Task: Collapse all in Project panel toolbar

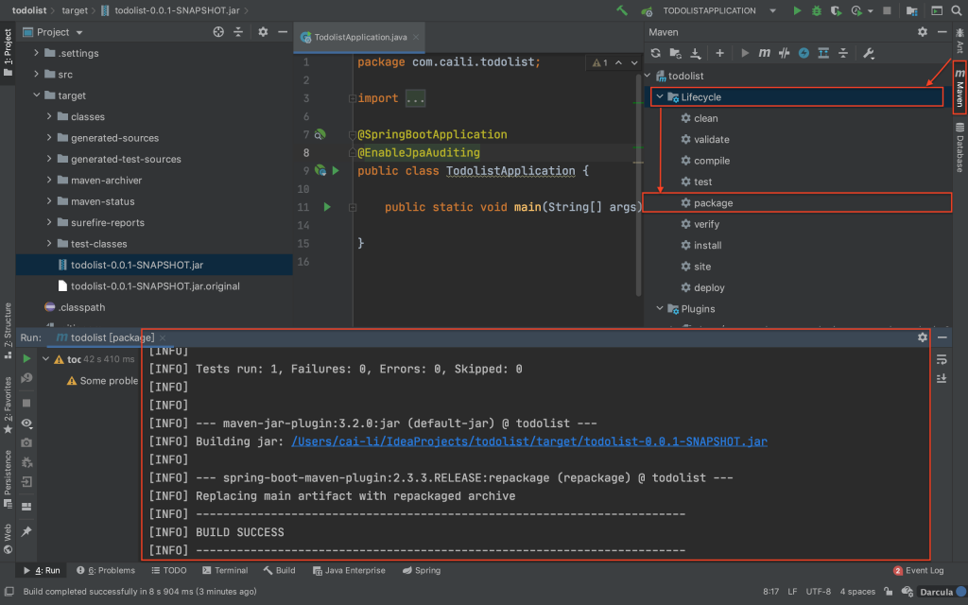Action: pos(238,31)
